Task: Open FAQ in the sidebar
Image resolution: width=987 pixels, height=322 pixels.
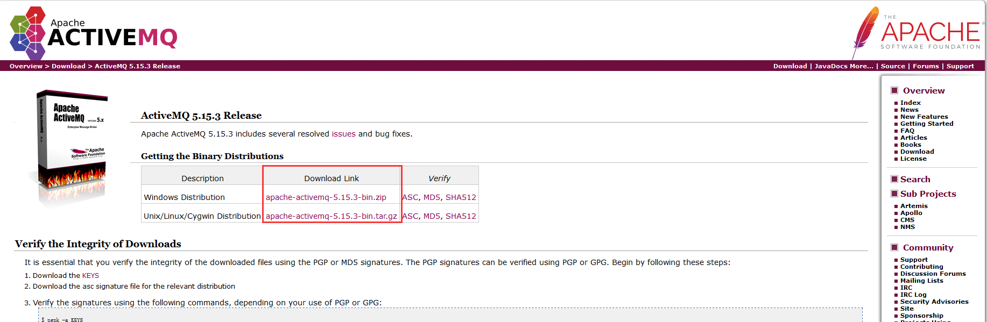Action: (907, 131)
